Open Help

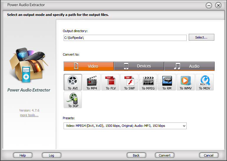coord(23,155)
